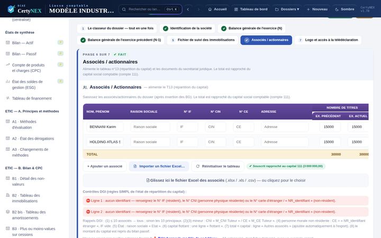Viewport: 381px width, 238px height.
Task: Click the search magnifier icon
Action: point(124,9)
